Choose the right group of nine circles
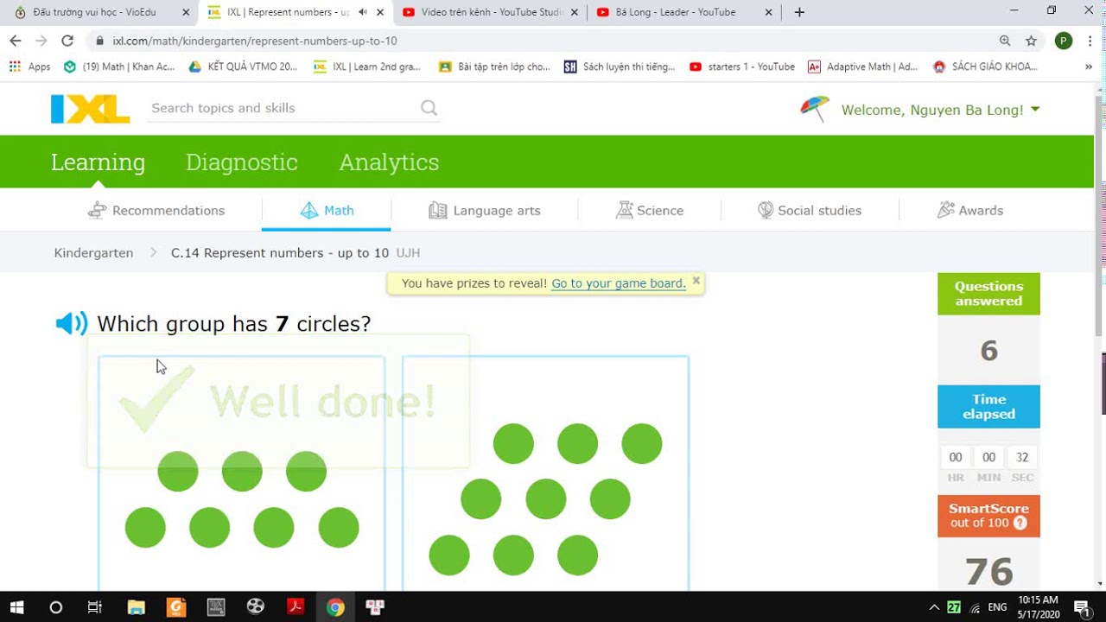This screenshot has width=1106, height=622. (546, 473)
